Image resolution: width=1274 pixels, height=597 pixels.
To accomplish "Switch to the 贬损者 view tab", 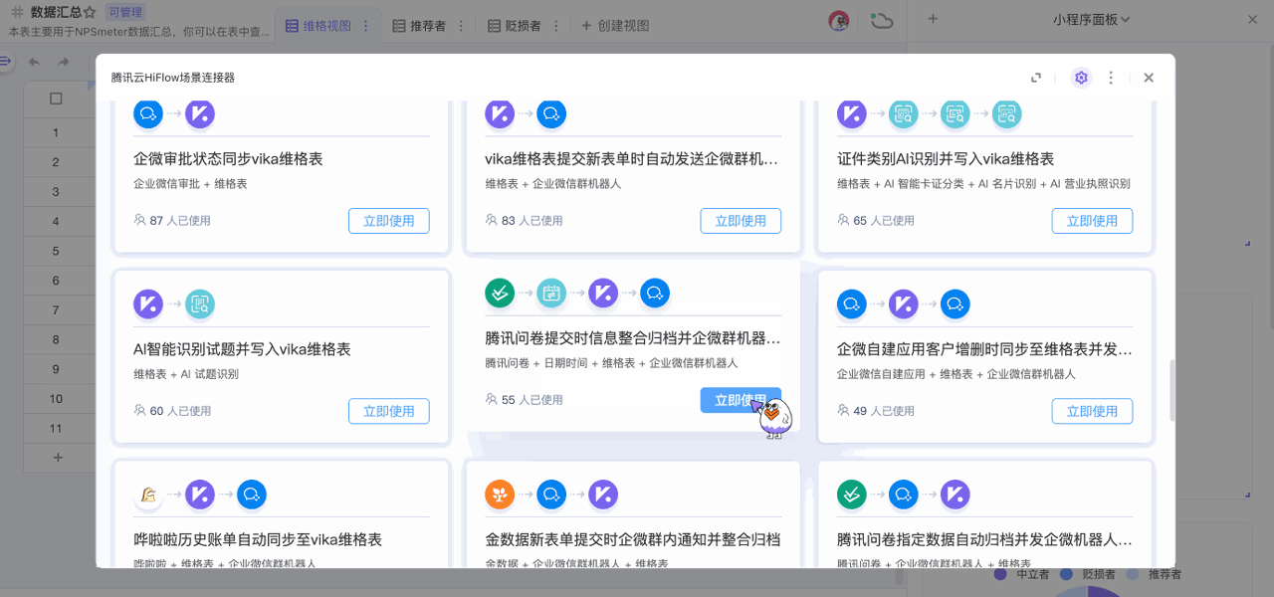I will tap(515, 26).
